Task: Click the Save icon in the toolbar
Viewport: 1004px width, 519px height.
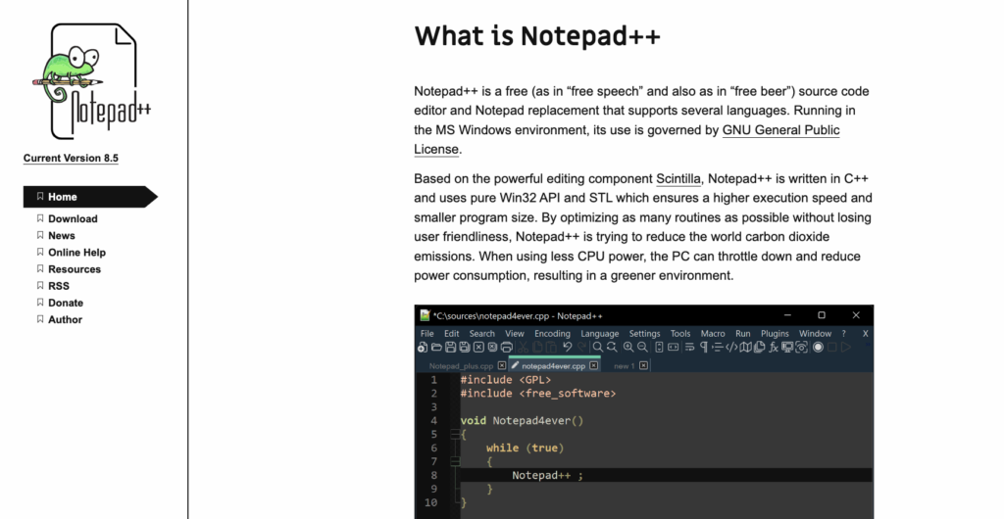Action: [x=450, y=347]
